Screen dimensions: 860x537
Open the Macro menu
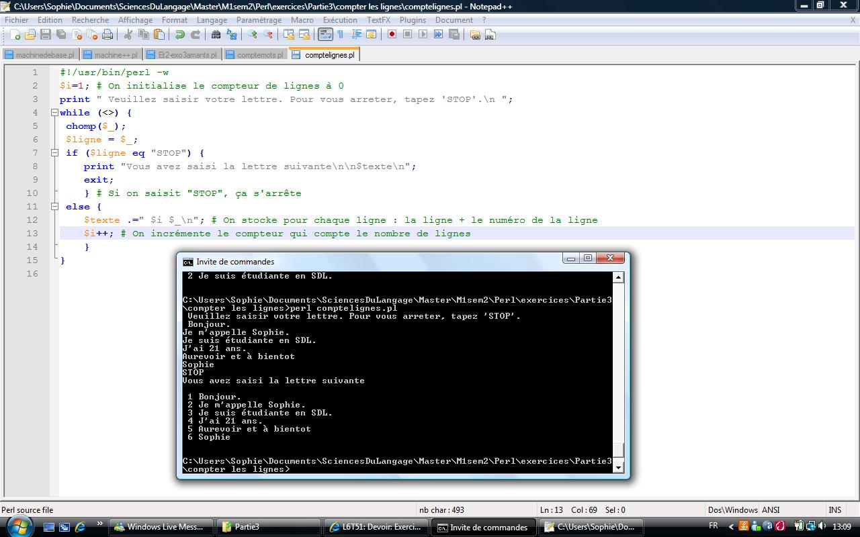[302, 20]
